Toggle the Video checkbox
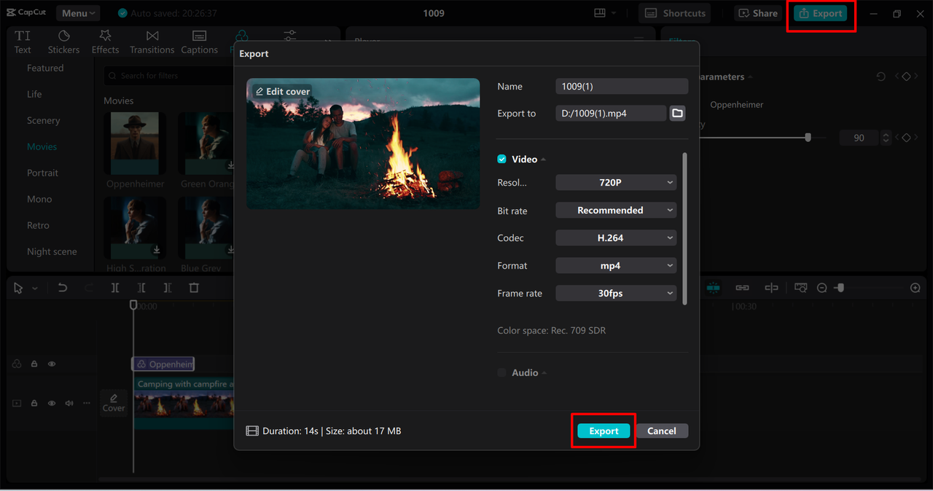The height and width of the screenshot is (491, 933). (501, 159)
